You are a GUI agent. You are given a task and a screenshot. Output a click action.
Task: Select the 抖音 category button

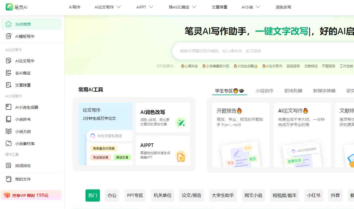[x=335, y=195]
